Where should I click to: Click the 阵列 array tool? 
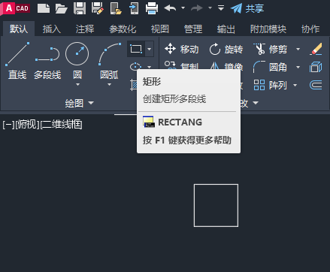270,85
